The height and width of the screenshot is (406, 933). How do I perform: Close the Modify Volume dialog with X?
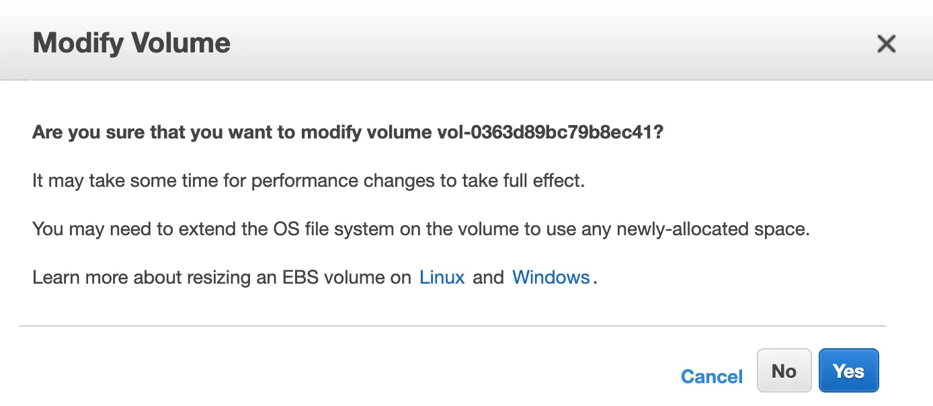(x=887, y=44)
